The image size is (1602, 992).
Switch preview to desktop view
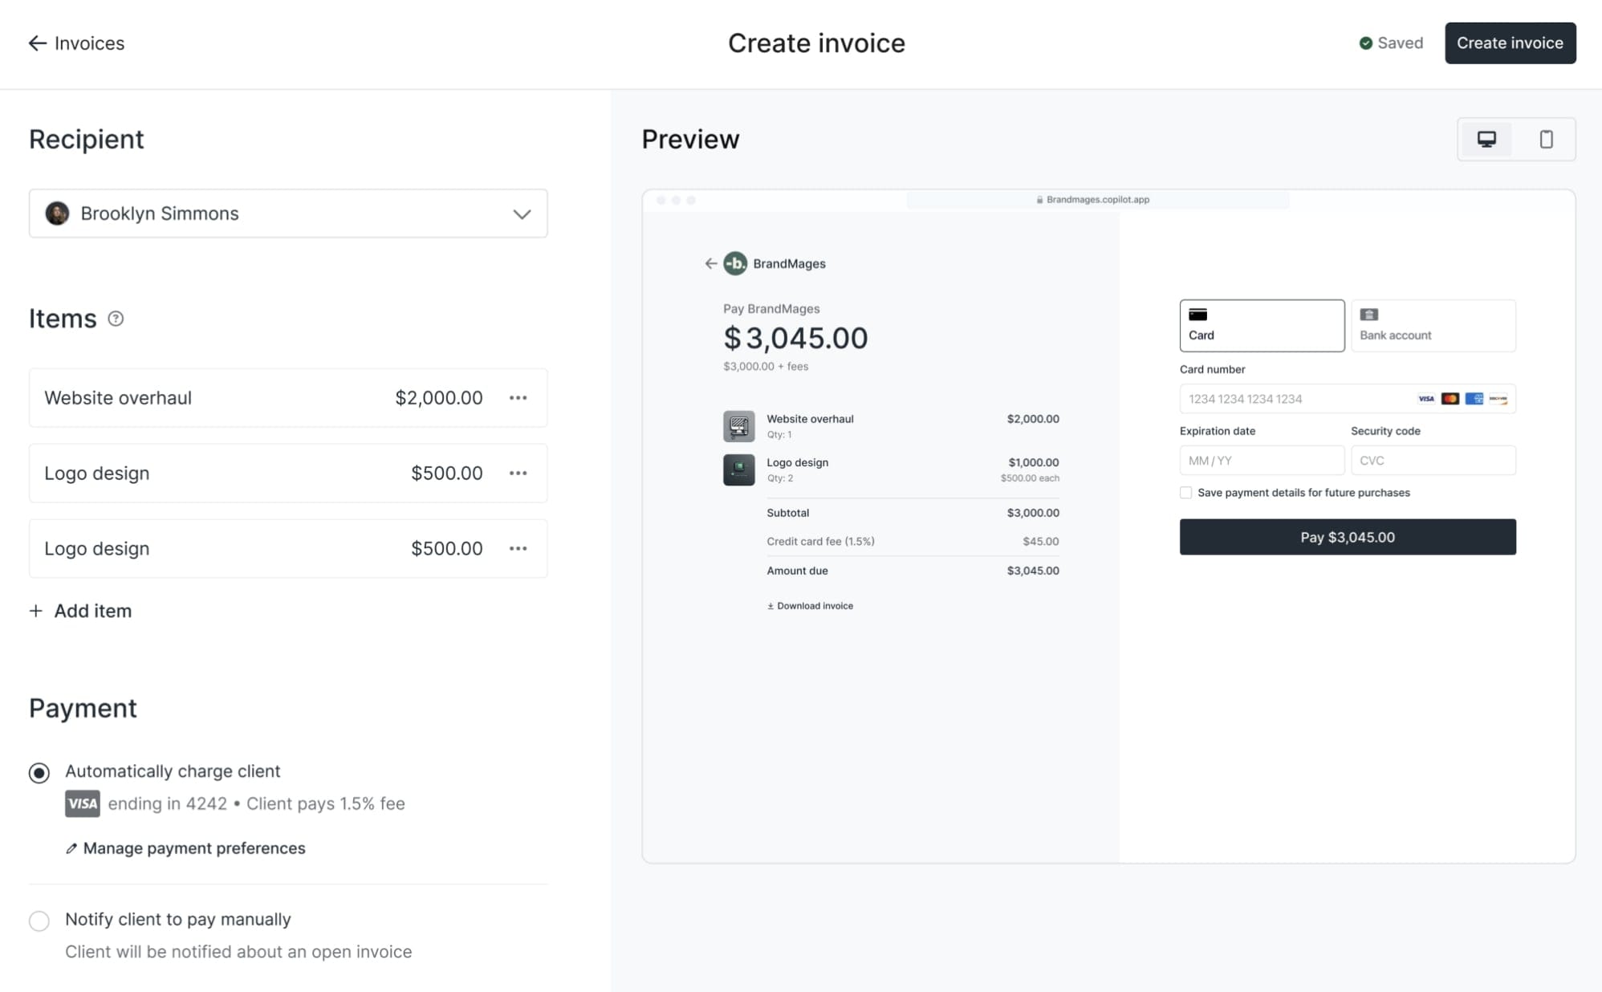click(1487, 139)
